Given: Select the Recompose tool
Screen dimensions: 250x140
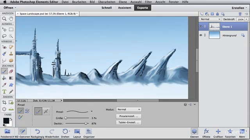Looking at the screenshot, I should pos(11,102).
